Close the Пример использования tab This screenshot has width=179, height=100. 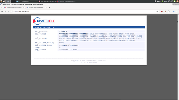click(46, 7)
